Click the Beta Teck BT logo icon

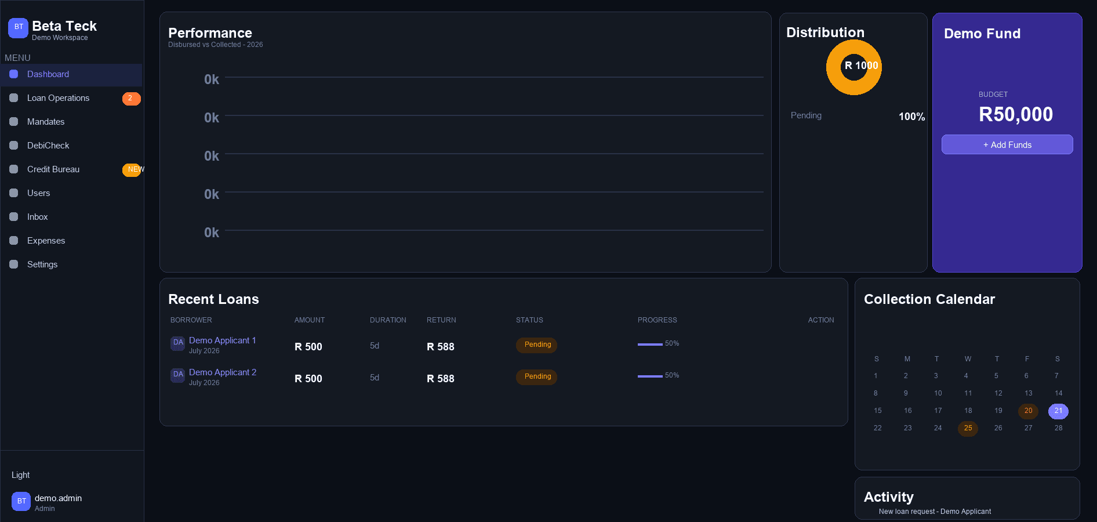(18, 28)
